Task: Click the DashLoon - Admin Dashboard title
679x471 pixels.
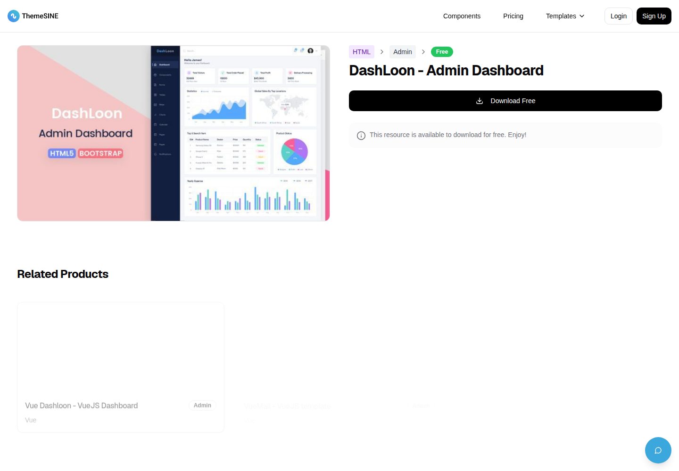Action: point(446,71)
